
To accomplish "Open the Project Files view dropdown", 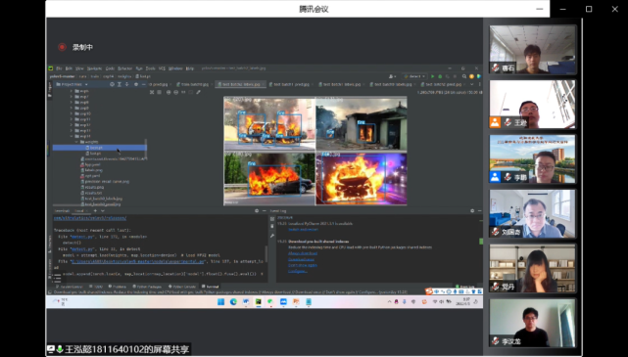I will (72, 84).
